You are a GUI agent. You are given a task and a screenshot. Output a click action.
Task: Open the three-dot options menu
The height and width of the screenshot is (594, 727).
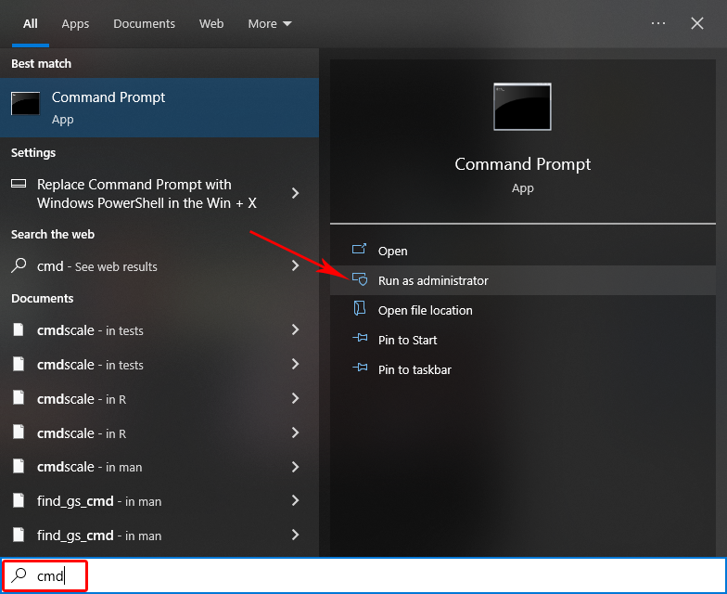point(658,23)
